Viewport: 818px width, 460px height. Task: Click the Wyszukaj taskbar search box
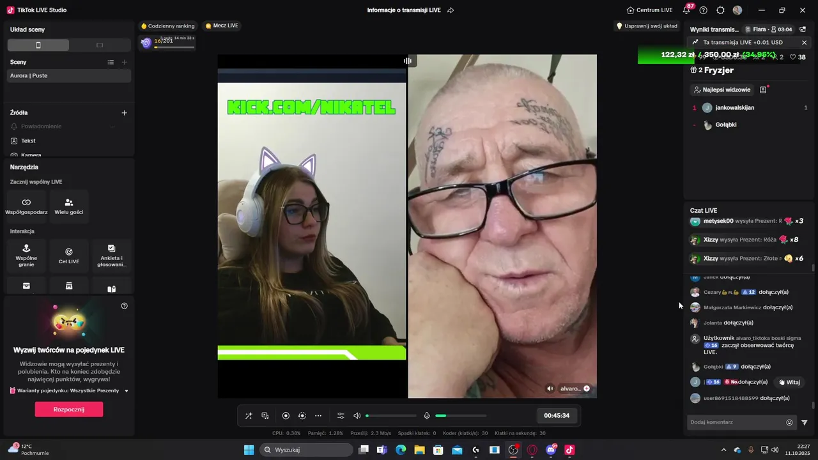pyautogui.click(x=307, y=450)
